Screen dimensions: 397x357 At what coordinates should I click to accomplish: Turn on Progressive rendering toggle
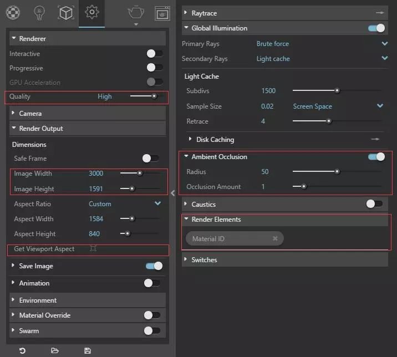tap(154, 68)
